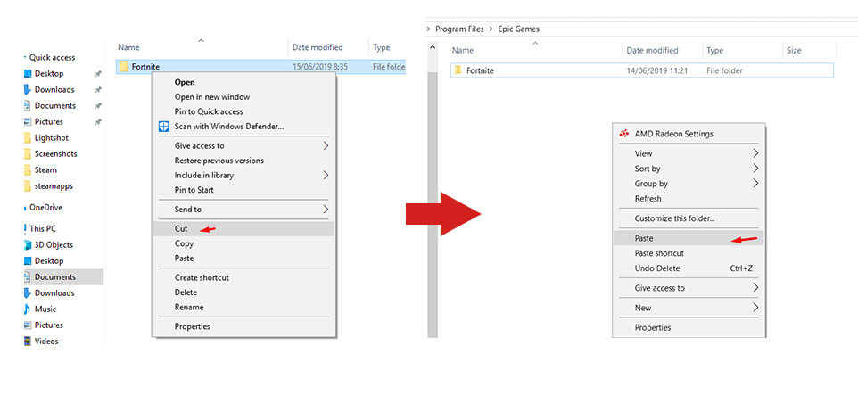Click Program Files in the address breadcrumb
The width and height of the screenshot is (858, 420).
click(x=459, y=29)
